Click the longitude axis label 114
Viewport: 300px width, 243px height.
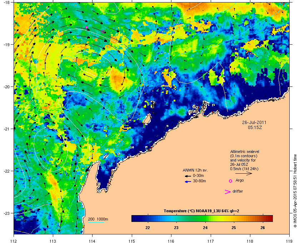pos(92,241)
